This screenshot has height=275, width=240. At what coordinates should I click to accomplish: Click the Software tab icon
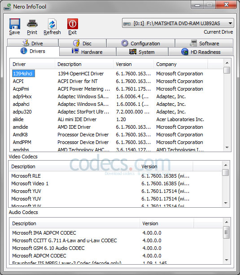[193, 43]
